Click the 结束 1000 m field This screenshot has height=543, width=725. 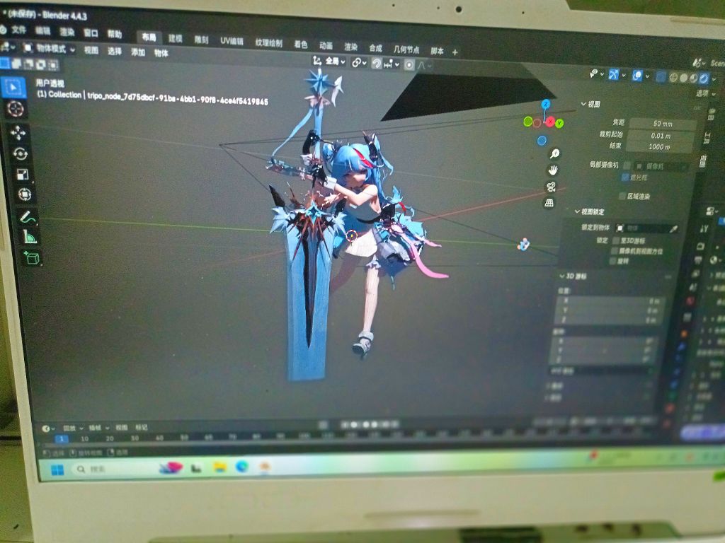(x=658, y=147)
